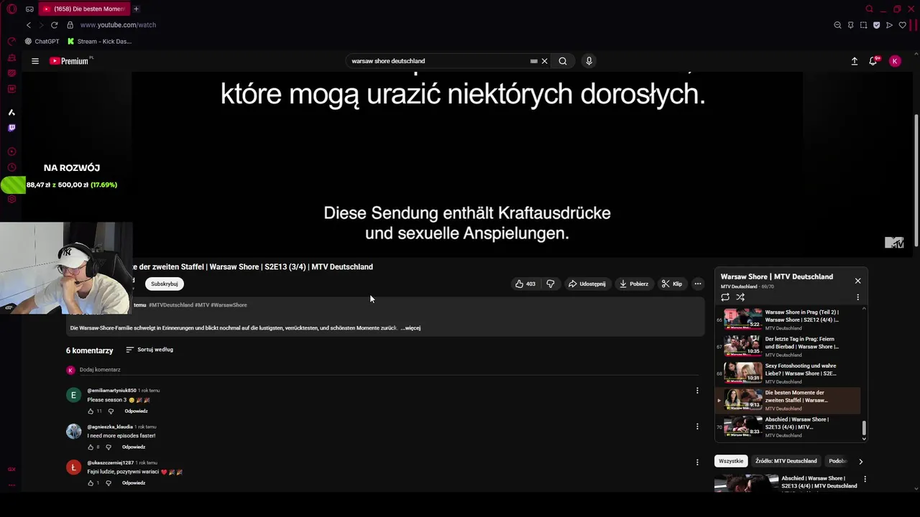Open the account avatar K menu
Screen dimensions: 920x517
tap(895, 61)
